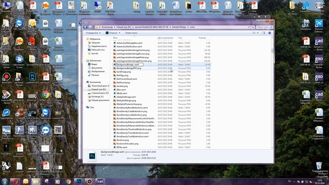Viewport: 329px width, 185px height.
Task: Open Съемный диск drive in sidebar
Action: pyautogui.click(x=100, y=93)
